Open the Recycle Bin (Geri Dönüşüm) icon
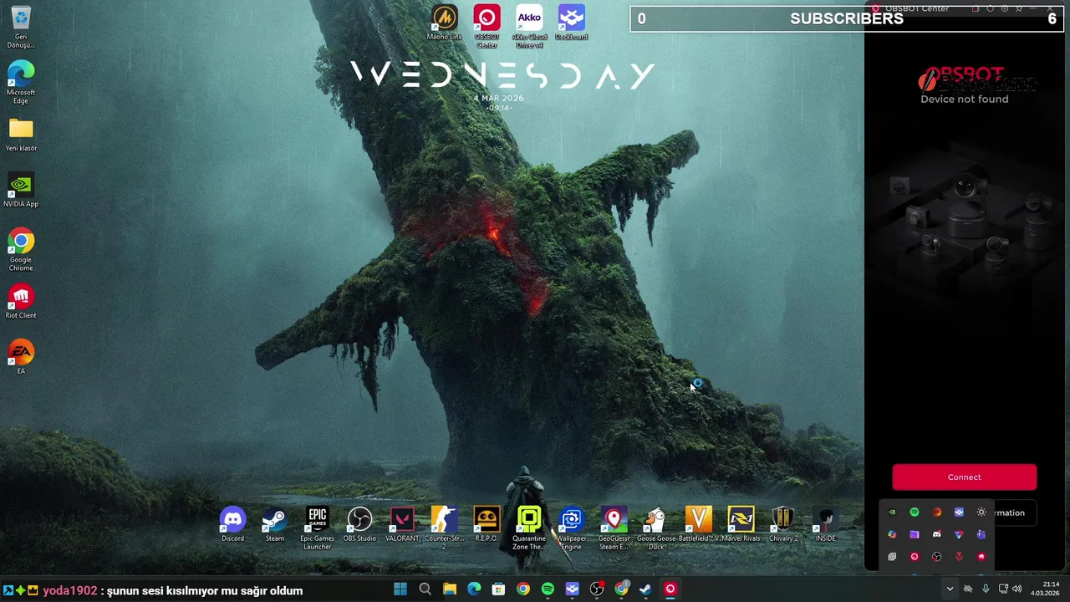Screen dimensions: 1070x602 [21, 28]
